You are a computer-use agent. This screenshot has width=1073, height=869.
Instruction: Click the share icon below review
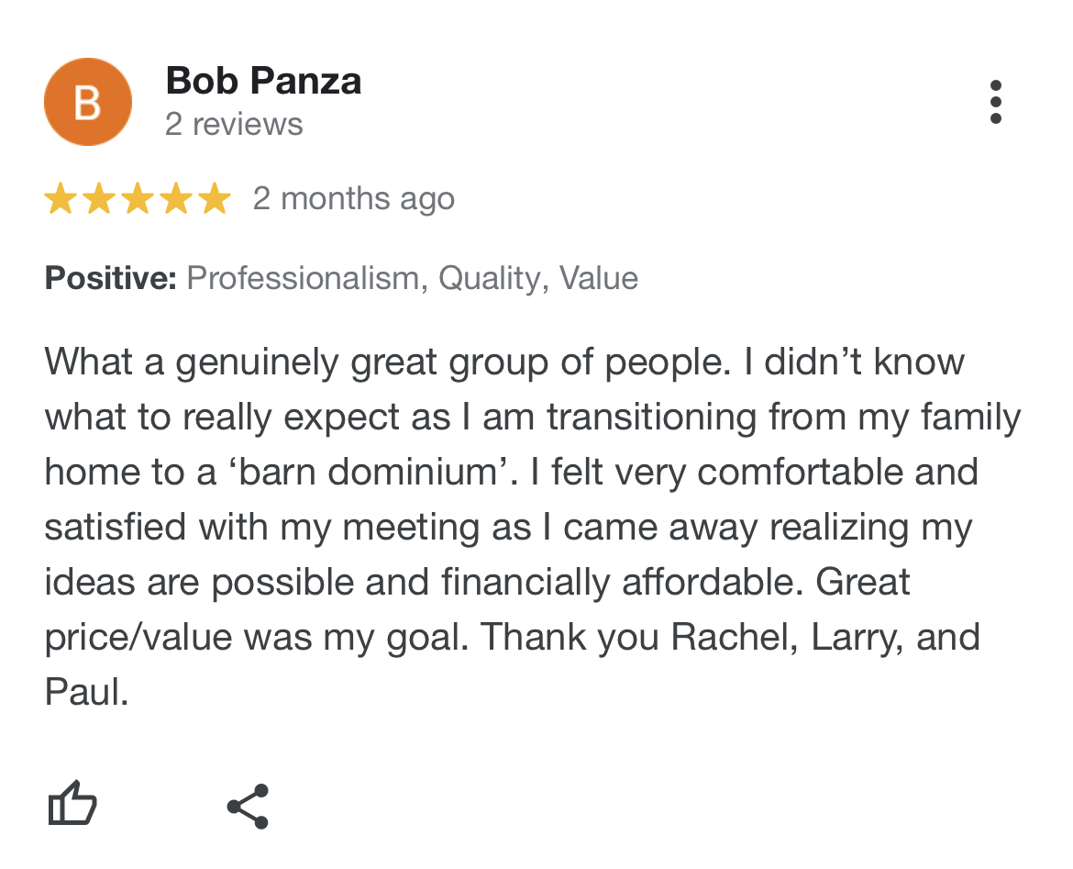pyautogui.click(x=248, y=807)
